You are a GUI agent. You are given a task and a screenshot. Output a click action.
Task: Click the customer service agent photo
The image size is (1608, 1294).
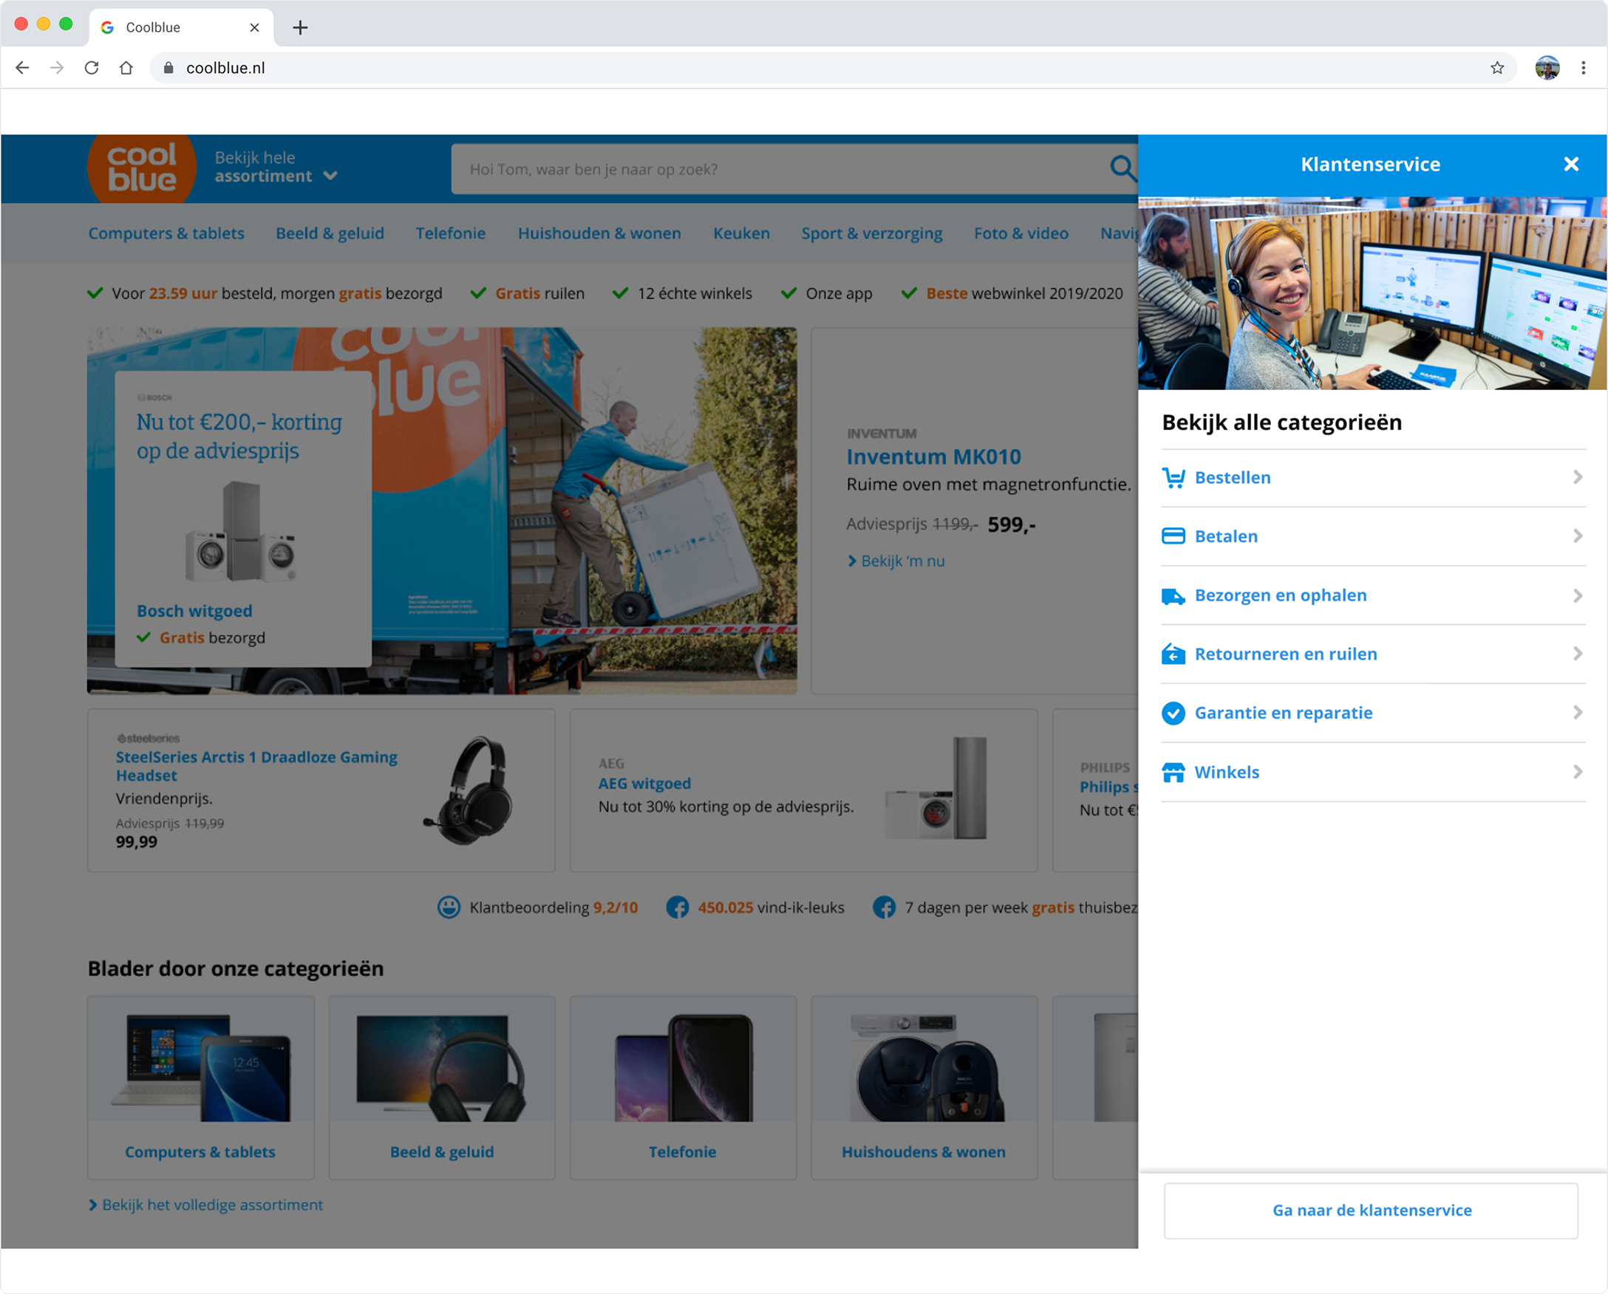1372,293
